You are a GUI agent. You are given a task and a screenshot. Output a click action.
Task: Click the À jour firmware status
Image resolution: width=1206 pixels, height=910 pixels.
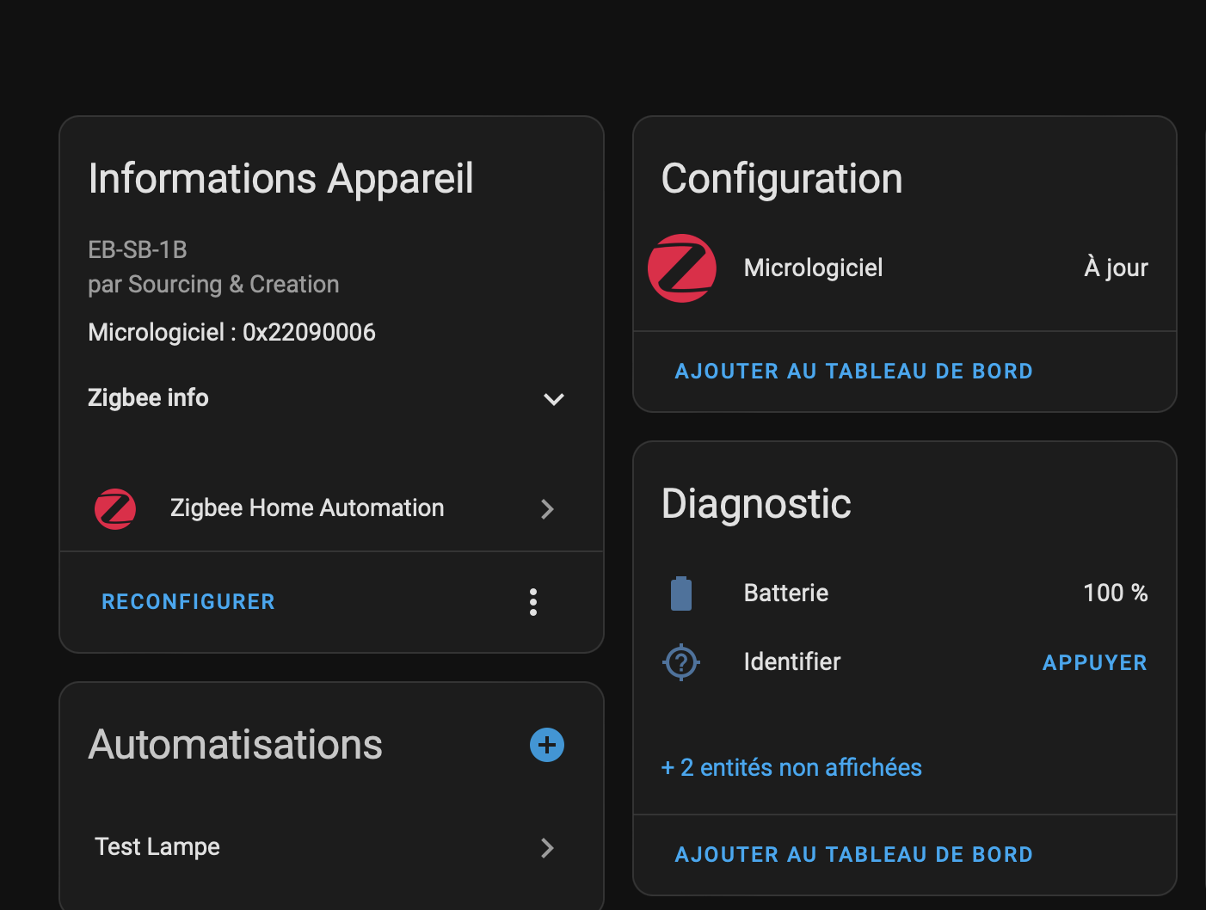[1116, 267]
